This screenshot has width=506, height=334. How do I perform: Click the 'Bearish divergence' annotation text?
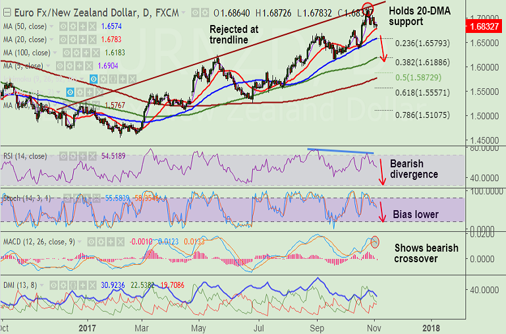click(x=414, y=169)
